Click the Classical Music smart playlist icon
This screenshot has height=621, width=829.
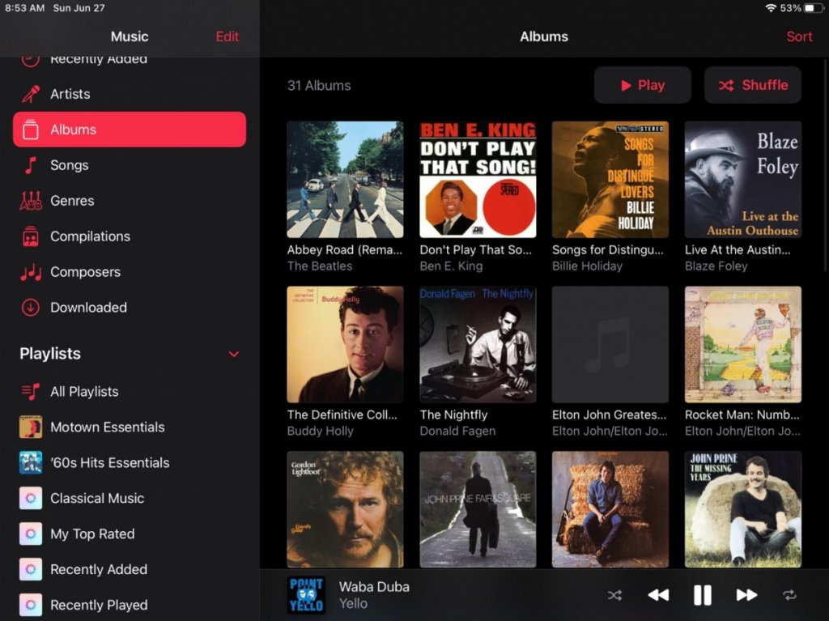(x=31, y=498)
